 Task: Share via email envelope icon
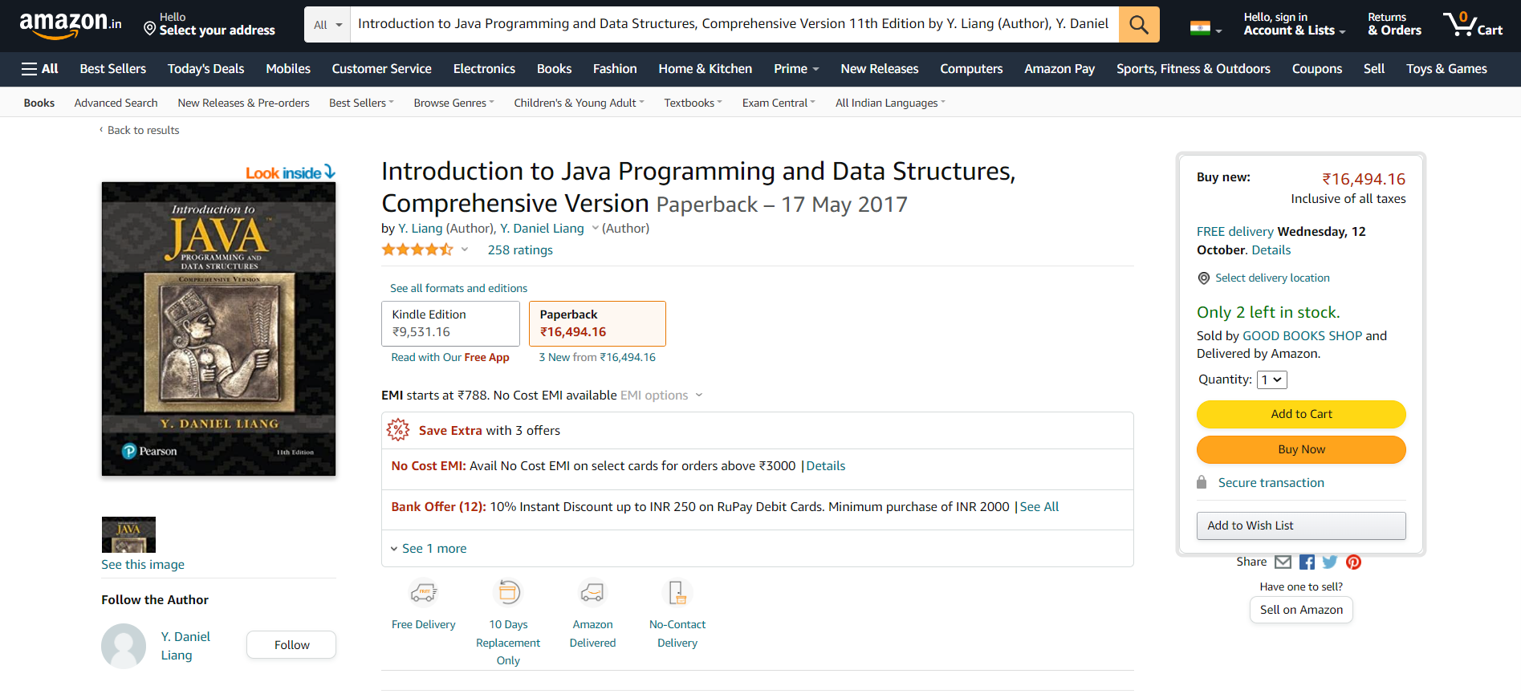[1283, 562]
